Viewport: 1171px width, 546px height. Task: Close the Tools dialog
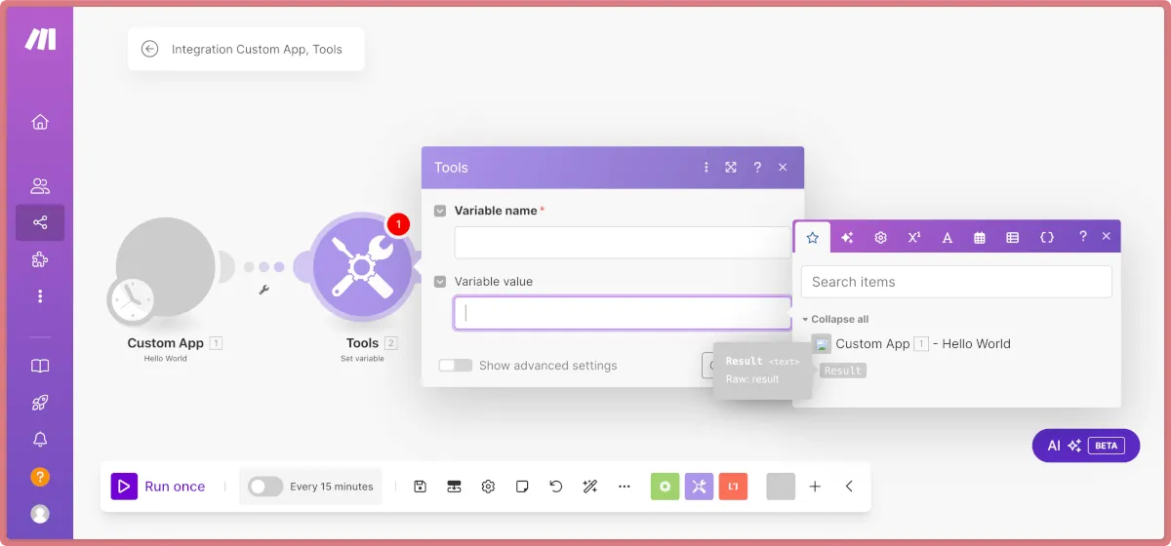(x=783, y=168)
